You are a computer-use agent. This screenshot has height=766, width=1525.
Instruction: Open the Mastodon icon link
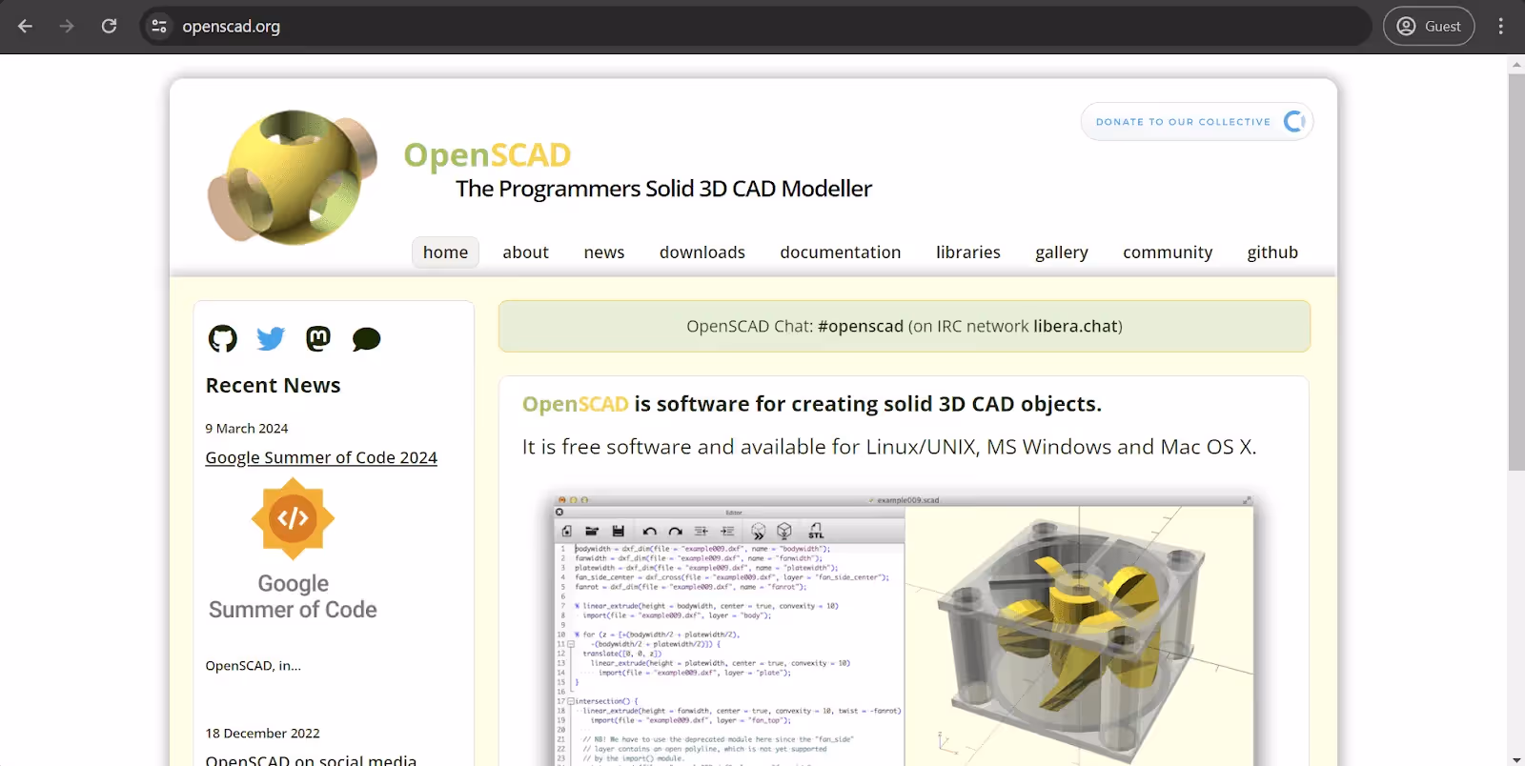tap(318, 338)
